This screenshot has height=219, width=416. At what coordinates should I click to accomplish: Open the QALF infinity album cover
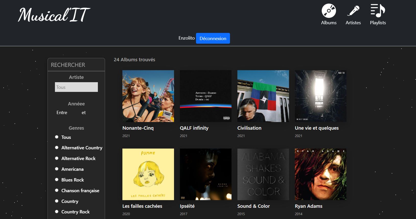point(206,96)
